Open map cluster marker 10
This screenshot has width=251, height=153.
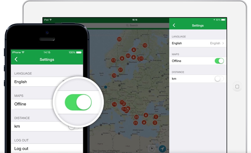145,45
